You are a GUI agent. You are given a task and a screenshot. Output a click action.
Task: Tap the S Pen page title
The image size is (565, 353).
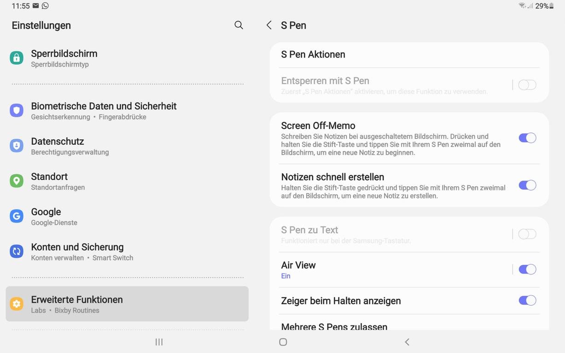pos(294,25)
